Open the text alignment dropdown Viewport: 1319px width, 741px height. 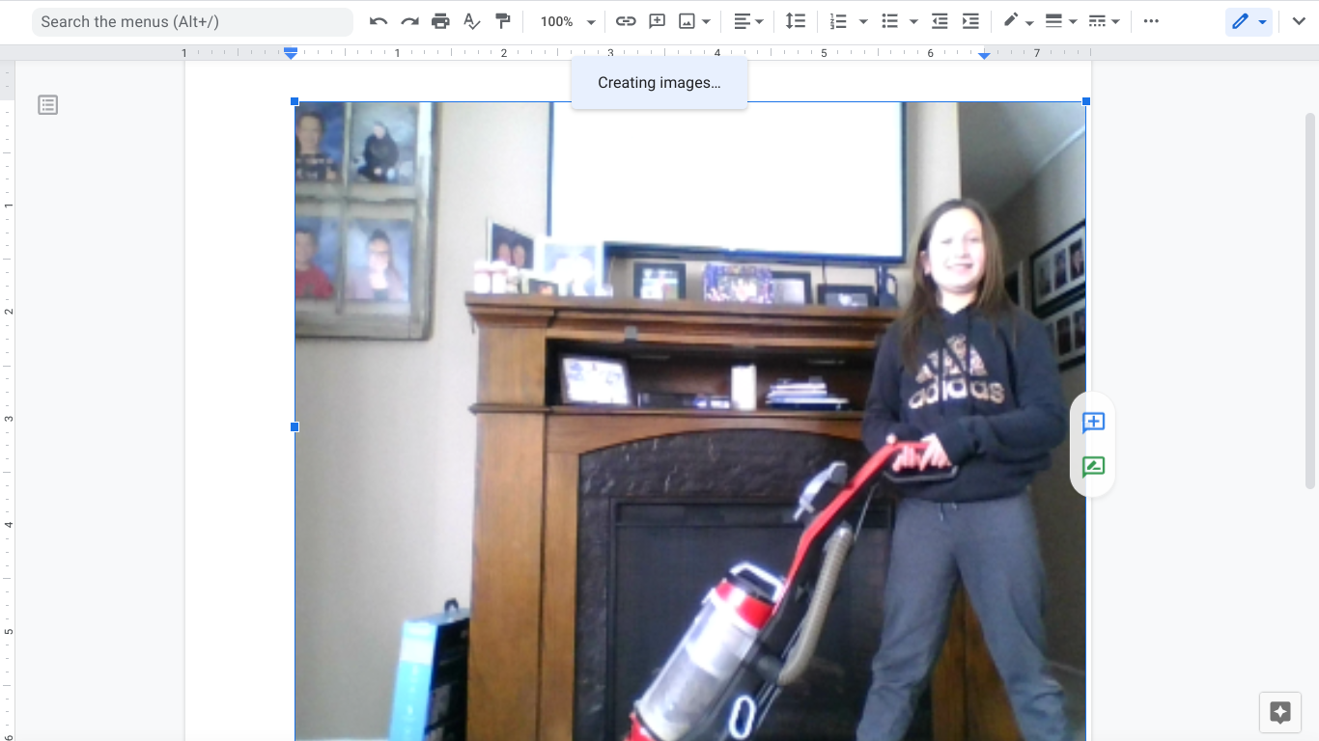coord(748,21)
